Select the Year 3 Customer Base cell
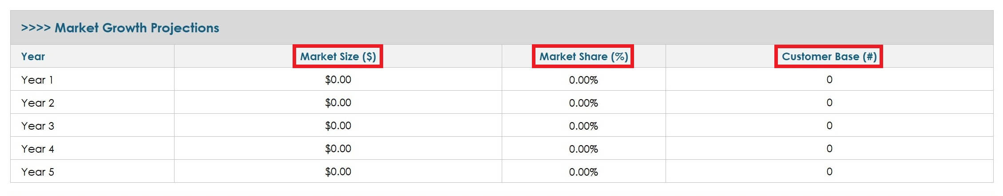Image resolution: width=1003 pixels, height=196 pixels. (829, 126)
